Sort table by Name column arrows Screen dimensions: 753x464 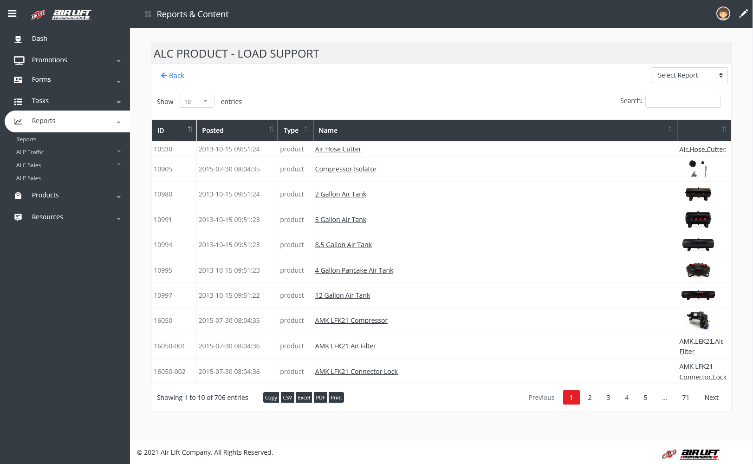pyautogui.click(x=671, y=129)
